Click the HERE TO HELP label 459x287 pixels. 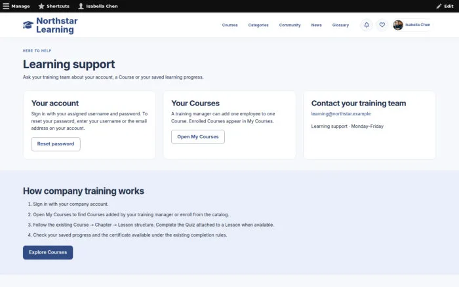[37, 50]
